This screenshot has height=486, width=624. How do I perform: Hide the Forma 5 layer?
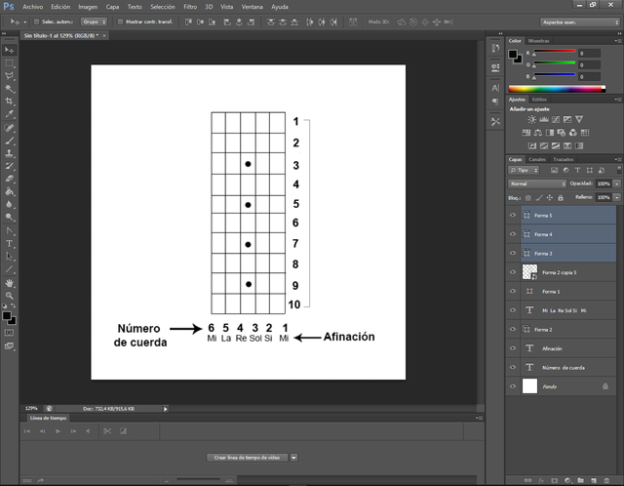[x=513, y=215]
